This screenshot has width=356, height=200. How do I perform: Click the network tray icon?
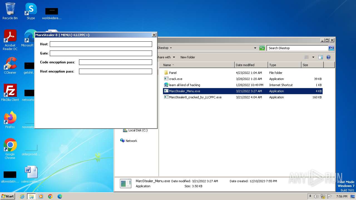323,196
